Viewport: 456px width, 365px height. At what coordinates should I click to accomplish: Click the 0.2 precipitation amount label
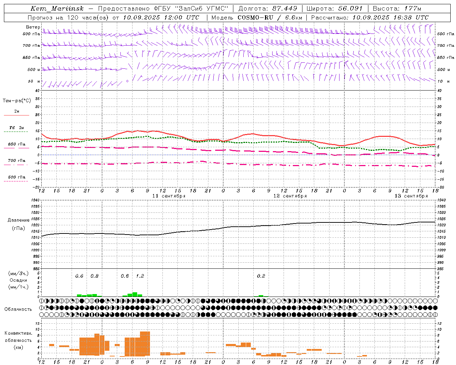click(x=261, y=276)
